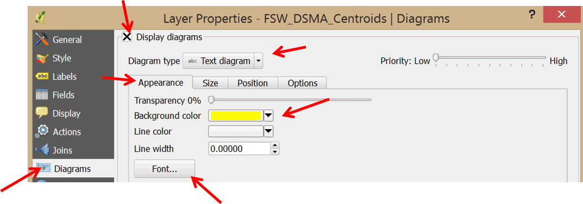Open the Display speech bubble icon
The image size is (583, 204).
42,113
